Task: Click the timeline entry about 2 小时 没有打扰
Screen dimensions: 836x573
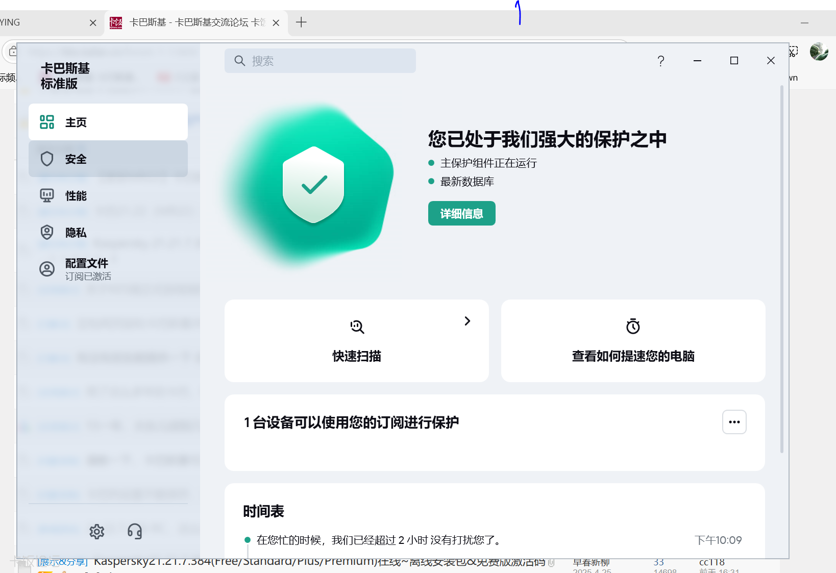Action: [x=380, y=540]
